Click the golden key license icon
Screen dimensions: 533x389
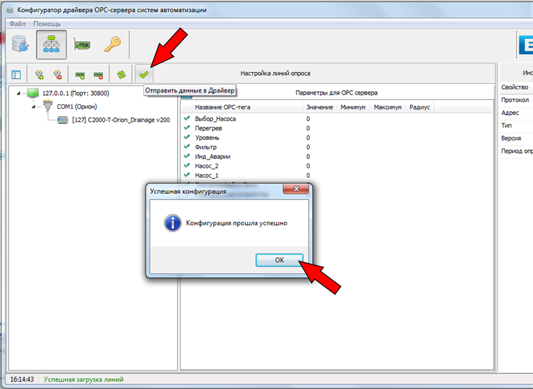(112, 45)
